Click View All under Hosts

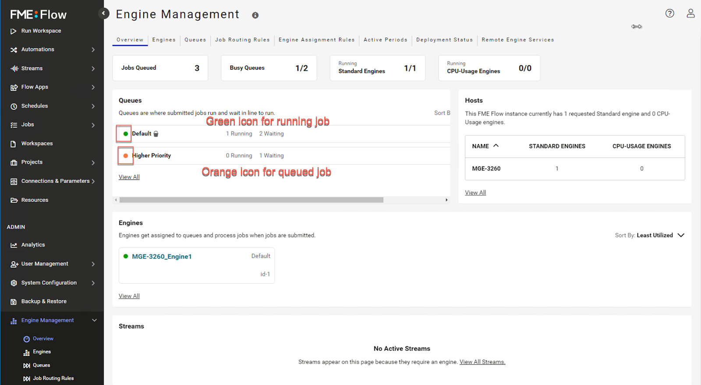click(475, 193)
